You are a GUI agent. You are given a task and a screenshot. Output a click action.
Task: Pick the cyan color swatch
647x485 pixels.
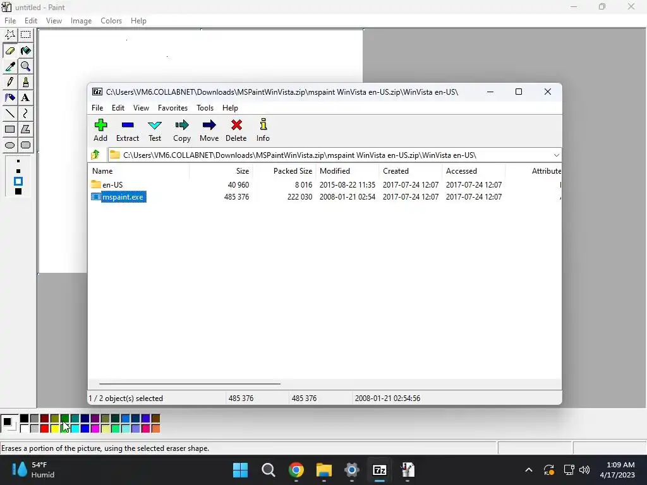tap(75, 429)
